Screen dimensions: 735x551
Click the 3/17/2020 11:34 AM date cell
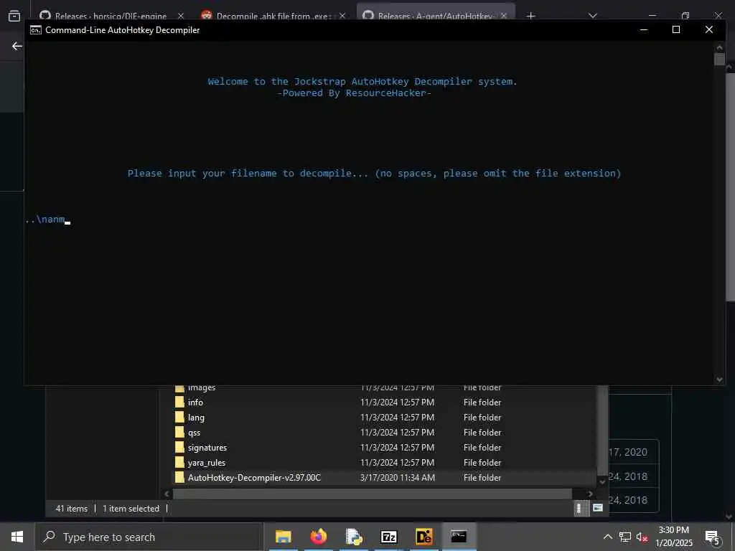397,477
